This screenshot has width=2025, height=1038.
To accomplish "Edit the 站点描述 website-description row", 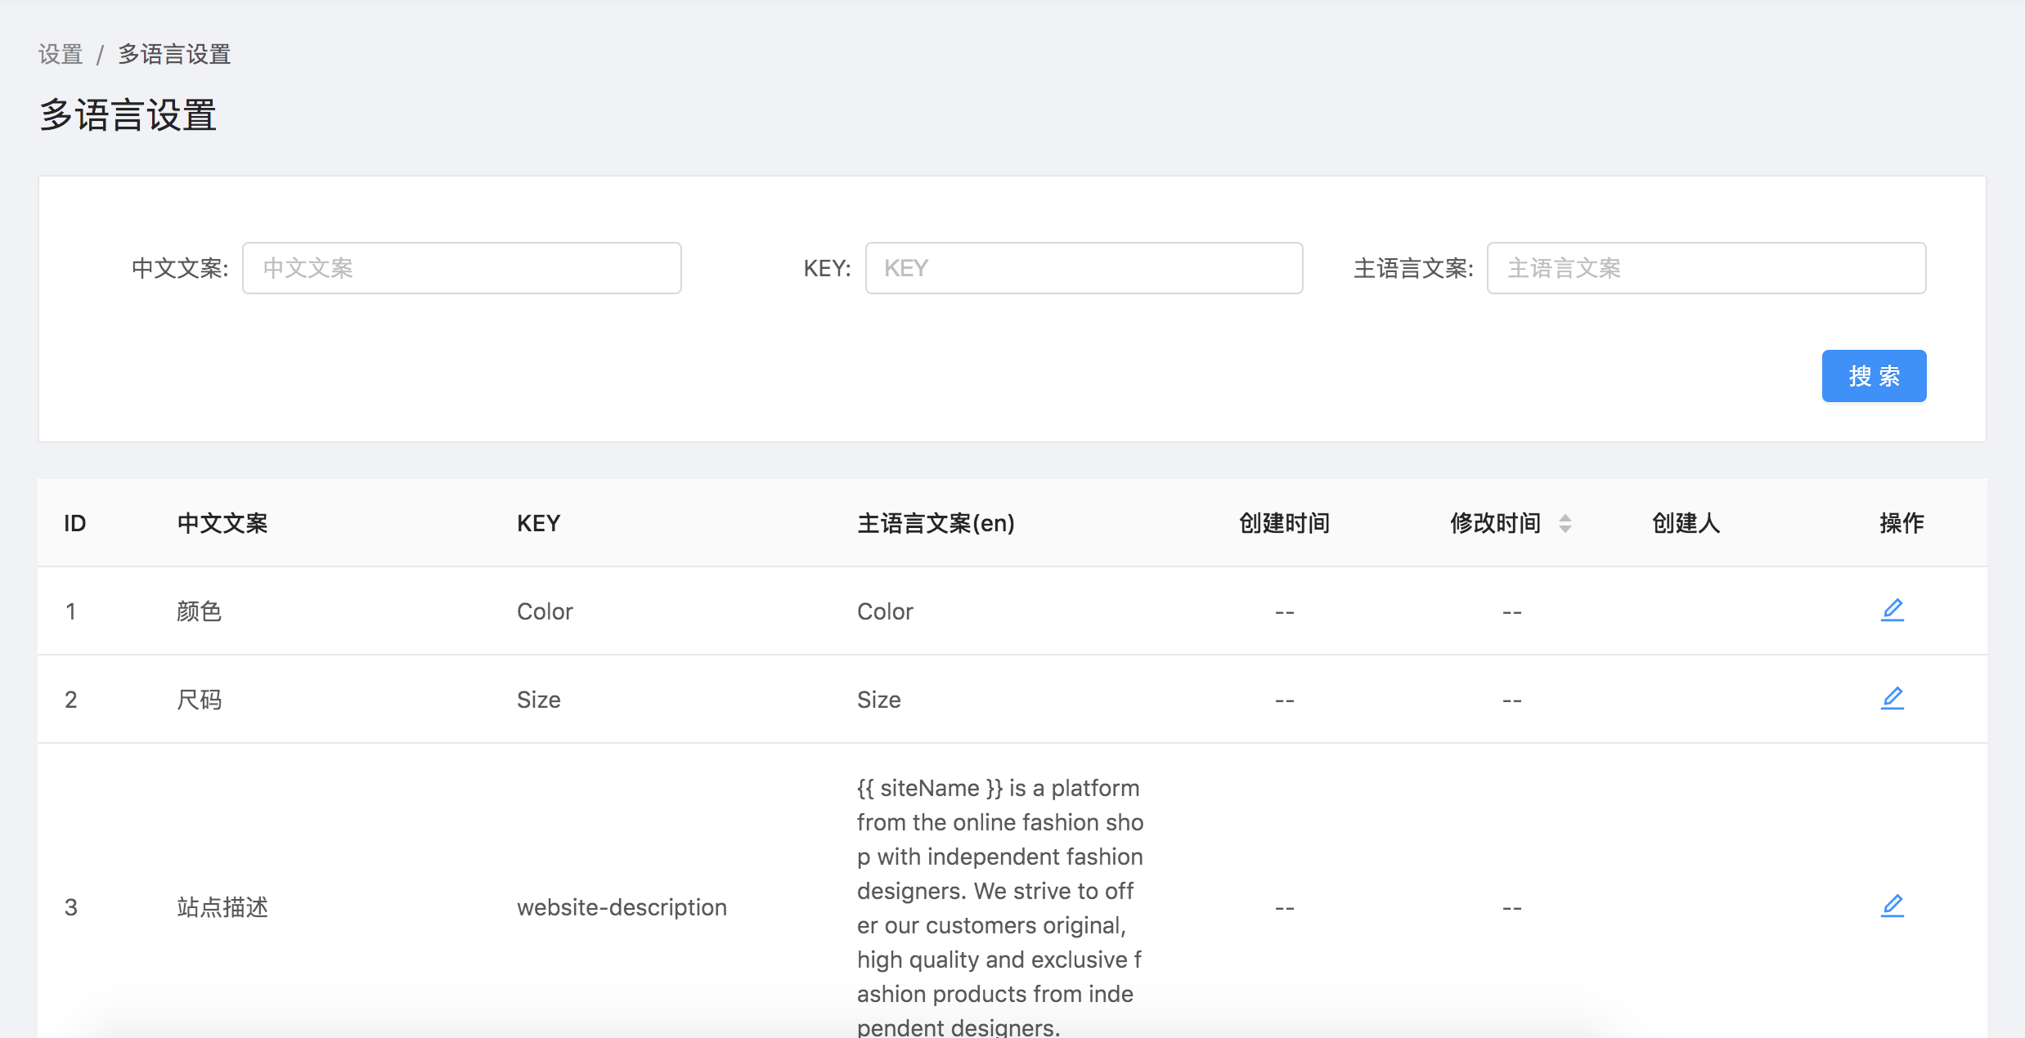I will [x=1892, y=906].
